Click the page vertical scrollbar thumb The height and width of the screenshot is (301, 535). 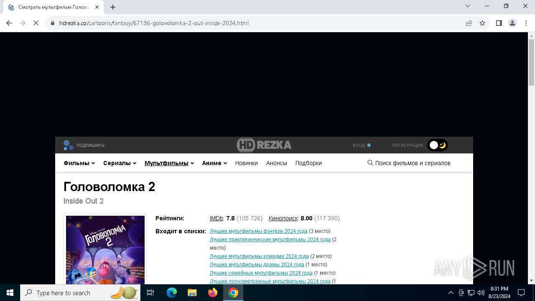531,63
